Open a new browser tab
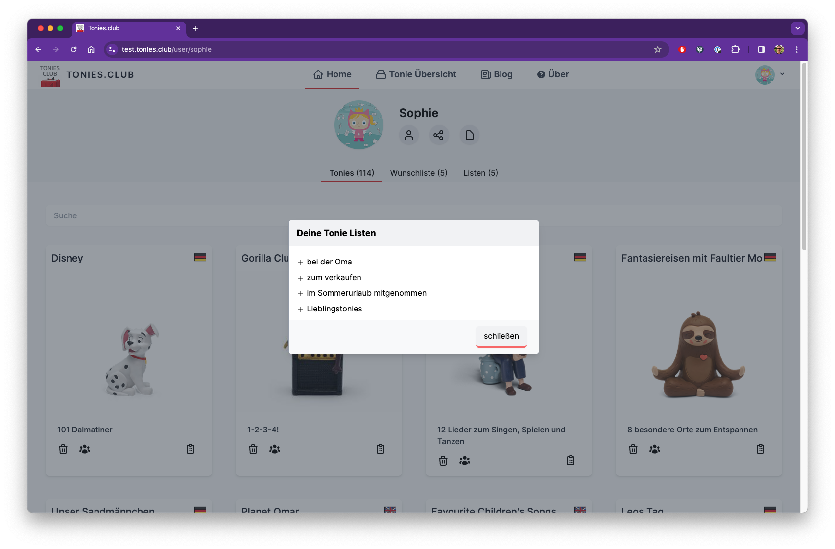 [x=196, y=28]
